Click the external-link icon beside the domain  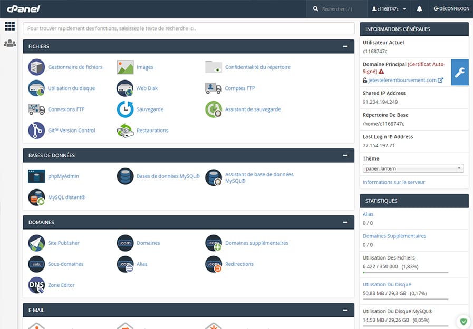coord(440,80)
